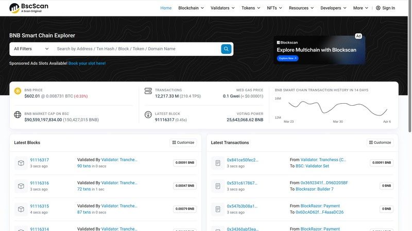
Task: Click the Ad badge on the banner
Action: pyautogui.click(x=358, y=36)
